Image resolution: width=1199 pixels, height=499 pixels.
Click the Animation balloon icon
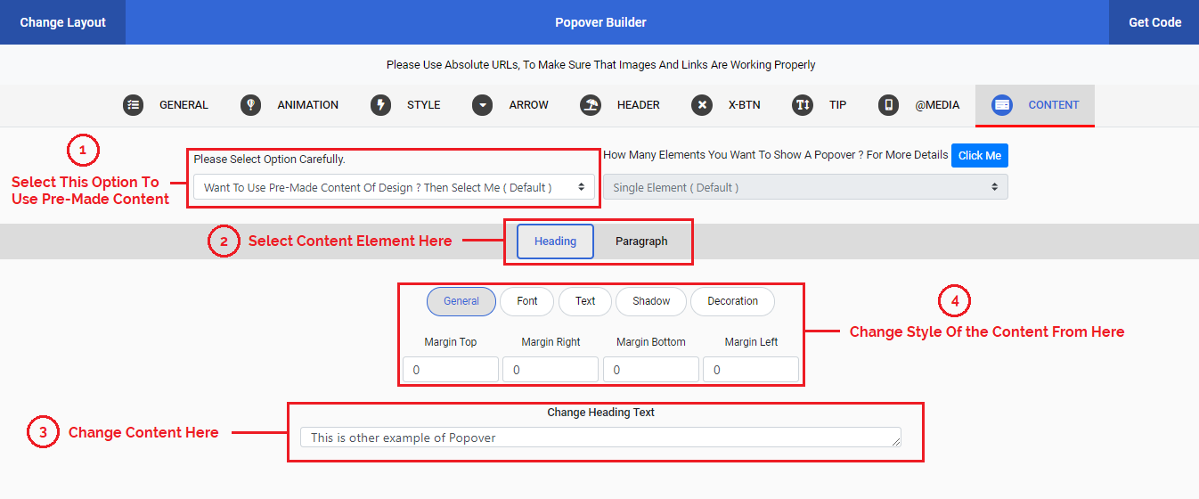251,105
